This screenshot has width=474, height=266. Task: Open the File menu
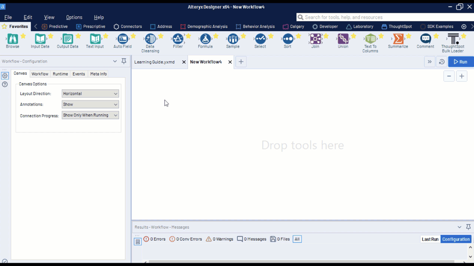point(8,18)
